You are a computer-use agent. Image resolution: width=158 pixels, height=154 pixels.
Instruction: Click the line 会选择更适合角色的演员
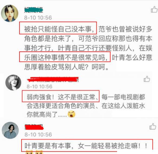pos(61,106)
